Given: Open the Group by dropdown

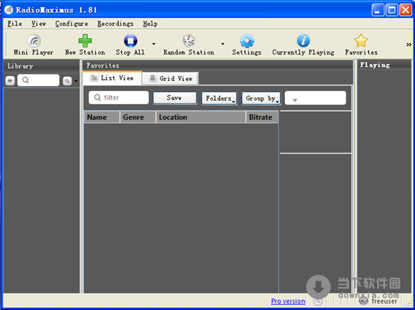Looking at the screenshot, I should point(261,98).
